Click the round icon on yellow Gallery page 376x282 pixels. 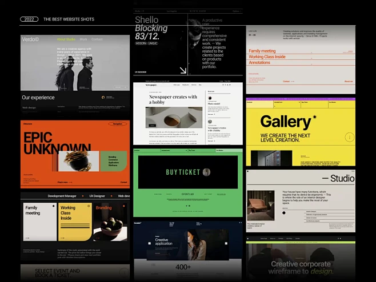coord(350,138)
